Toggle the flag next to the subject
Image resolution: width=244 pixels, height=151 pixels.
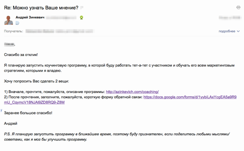(82, 8)
